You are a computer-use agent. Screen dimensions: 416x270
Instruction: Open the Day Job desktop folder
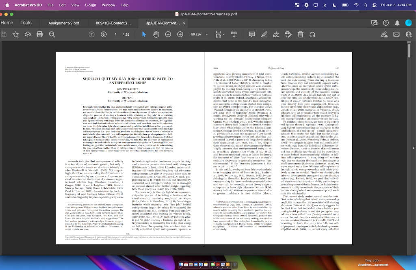tap(373, 263)
